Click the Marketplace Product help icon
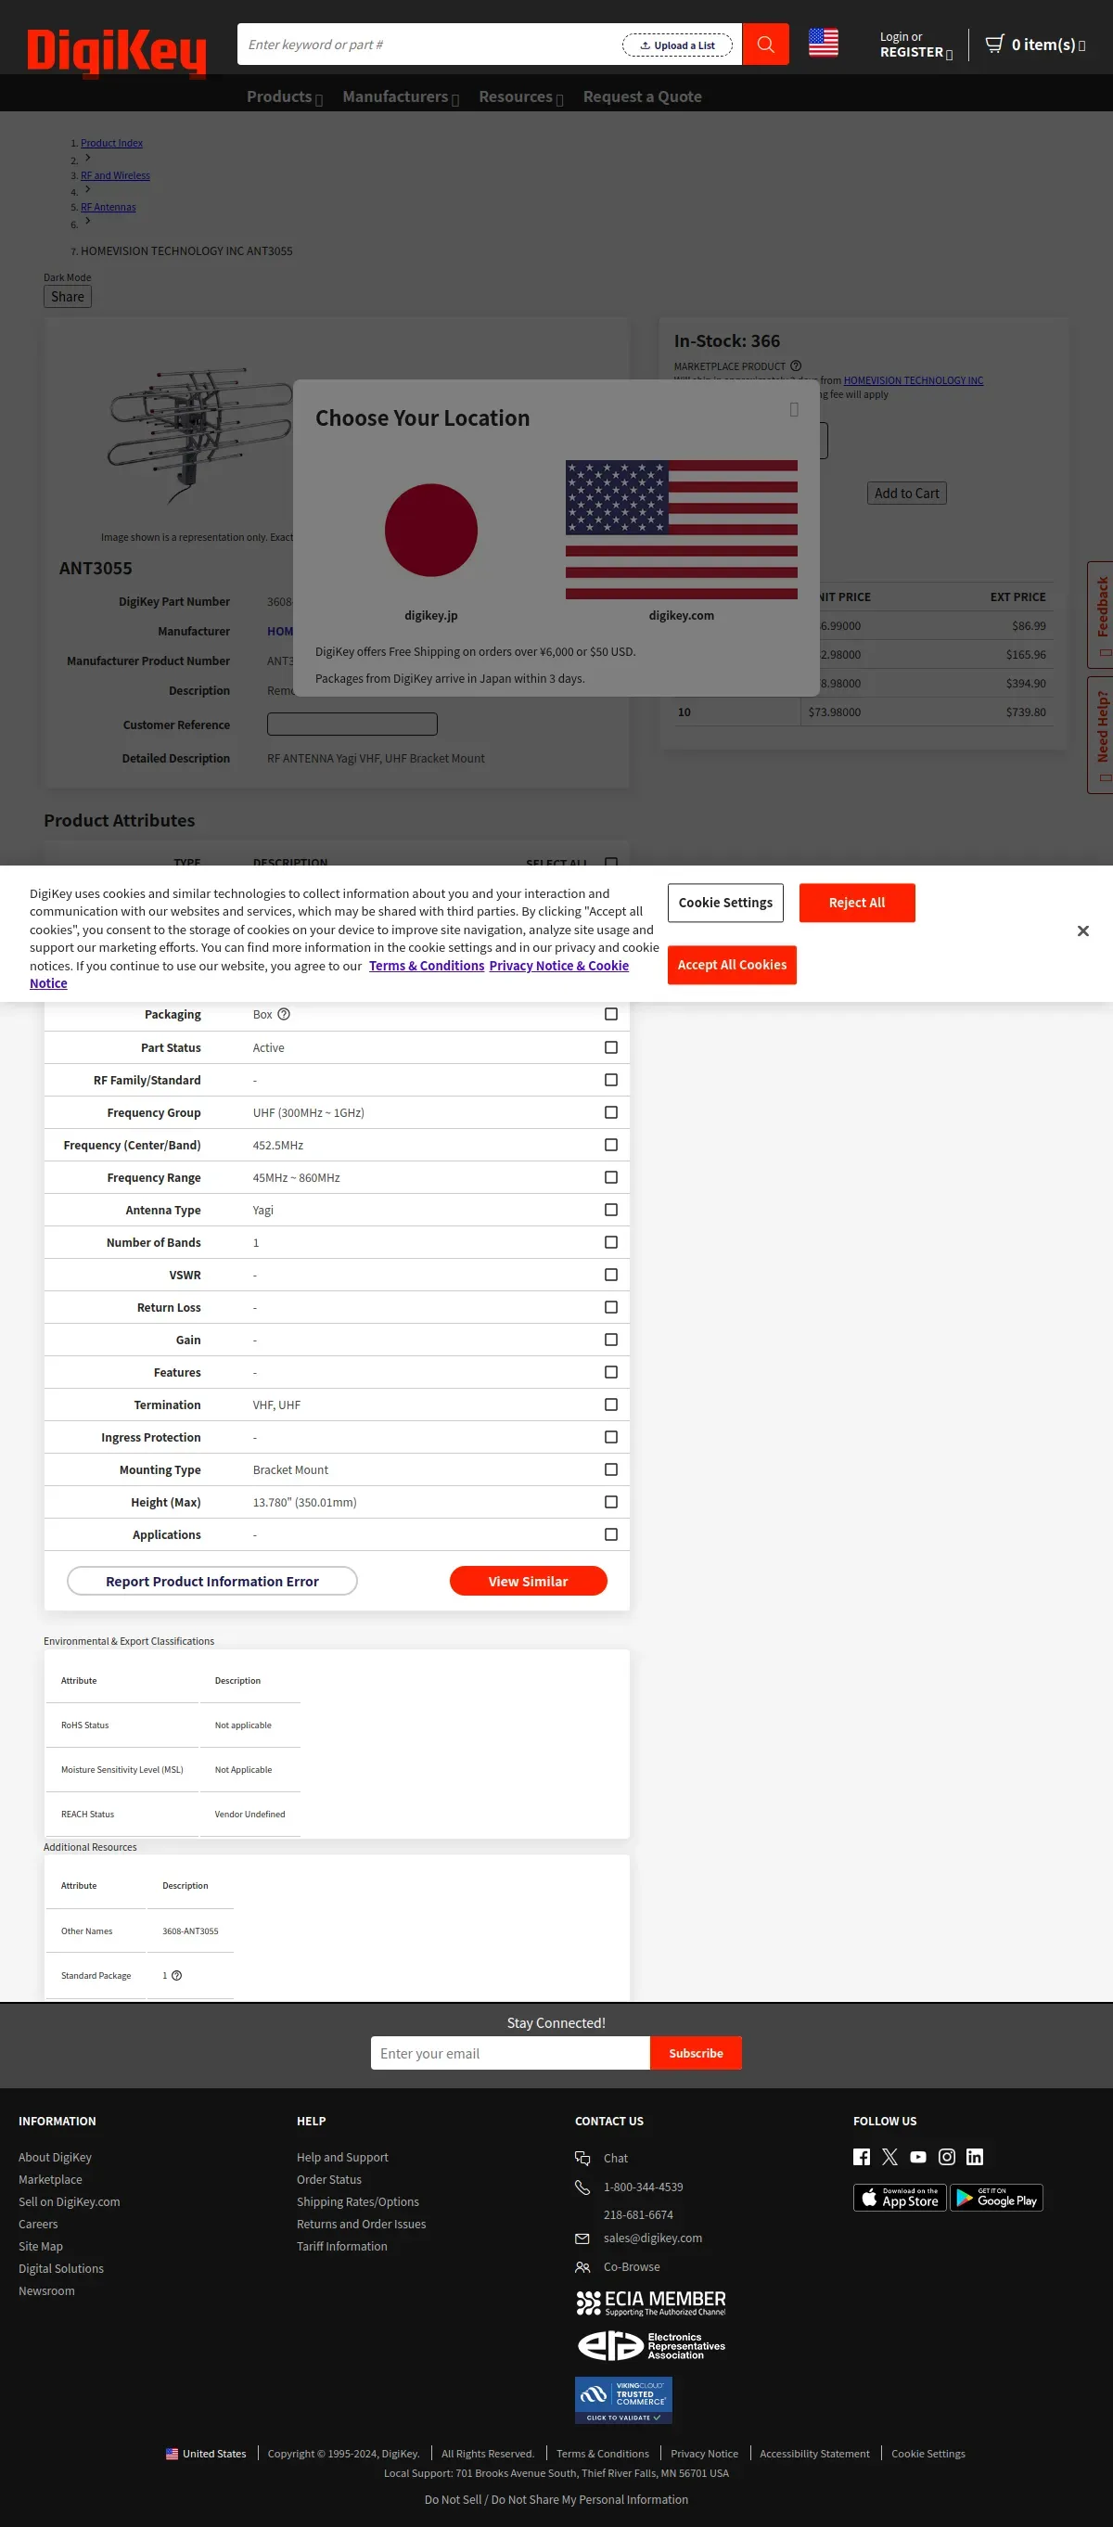 point(795,366)
